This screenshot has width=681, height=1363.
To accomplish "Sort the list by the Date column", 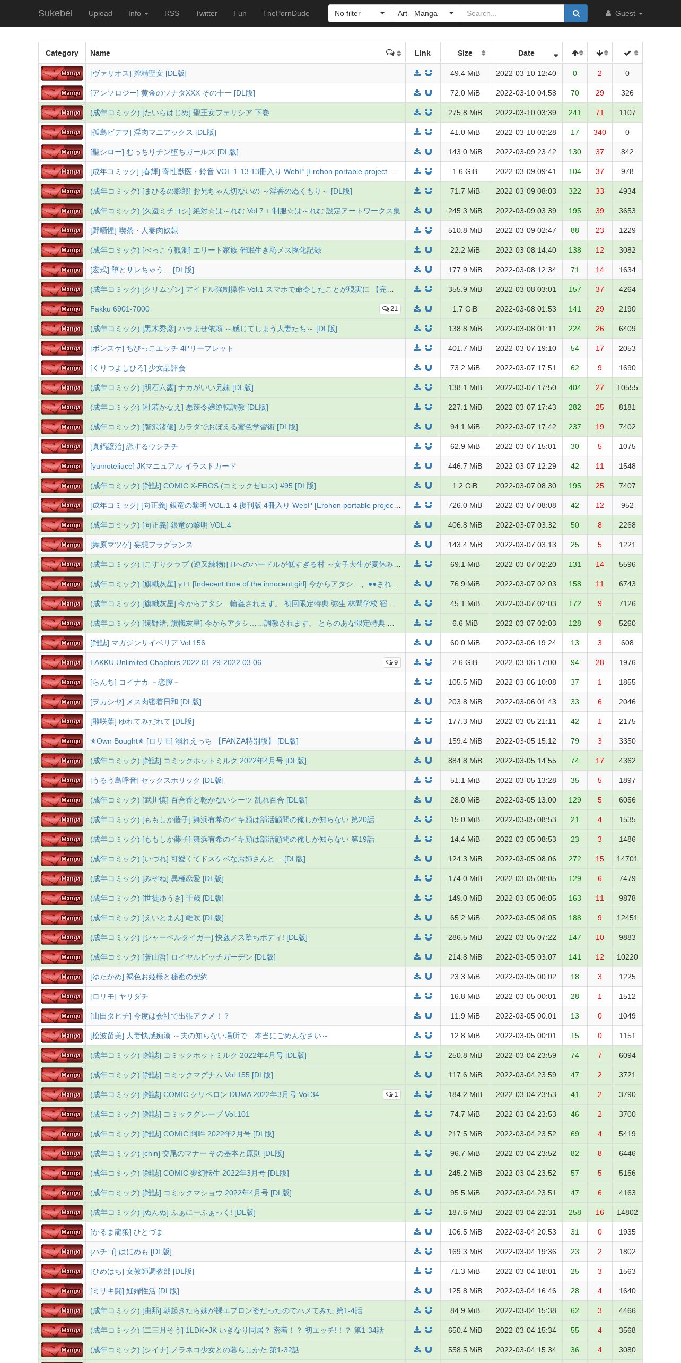I will tap(526, 53).
